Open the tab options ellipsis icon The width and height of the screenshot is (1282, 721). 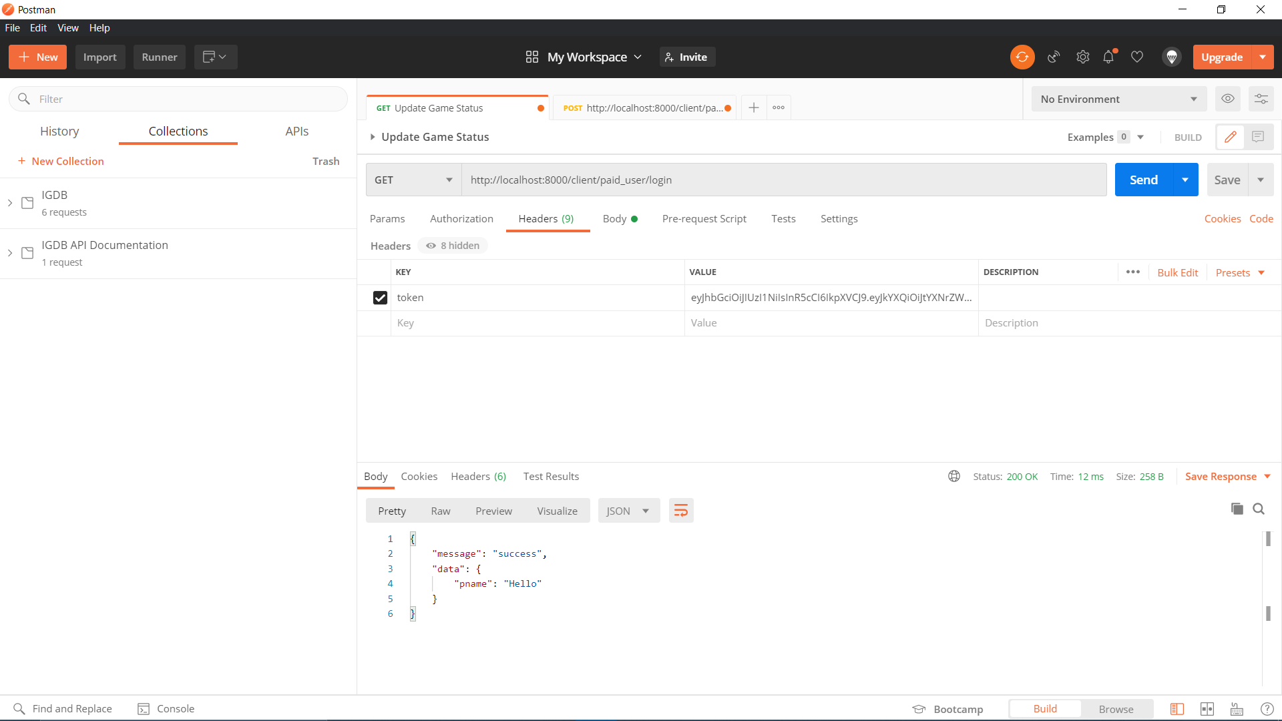[x=779, y=107]
